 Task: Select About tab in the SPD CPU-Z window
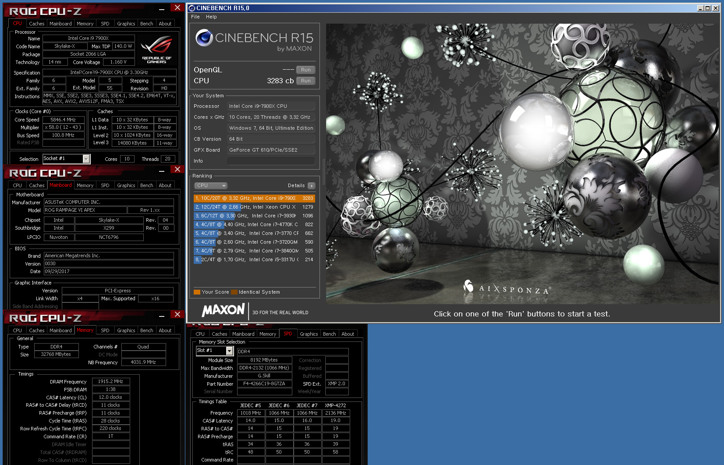click(348, 334)
